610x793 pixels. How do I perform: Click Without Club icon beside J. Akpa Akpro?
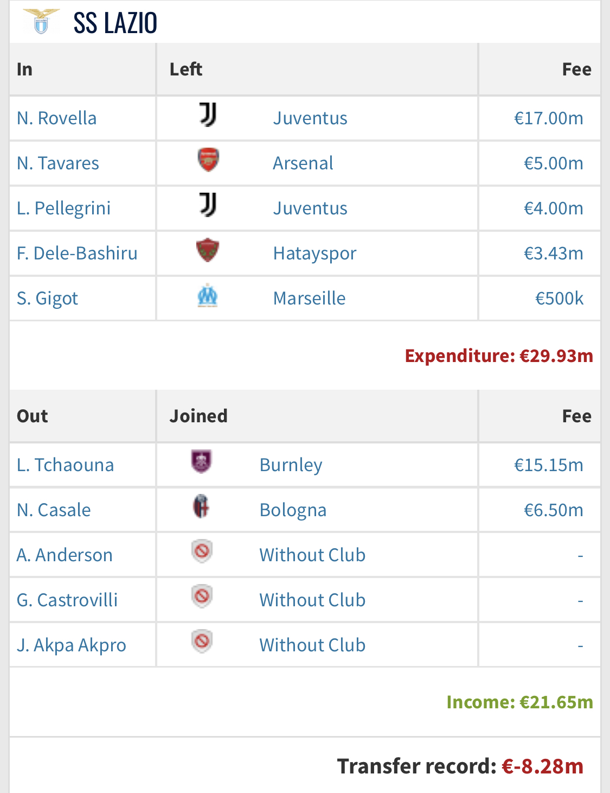(x=202, y=642)
